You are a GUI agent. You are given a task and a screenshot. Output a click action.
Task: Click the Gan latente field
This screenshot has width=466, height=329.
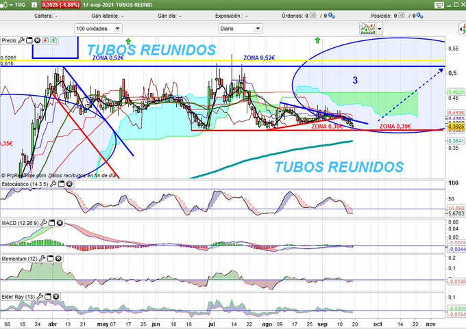pos(108,16)
